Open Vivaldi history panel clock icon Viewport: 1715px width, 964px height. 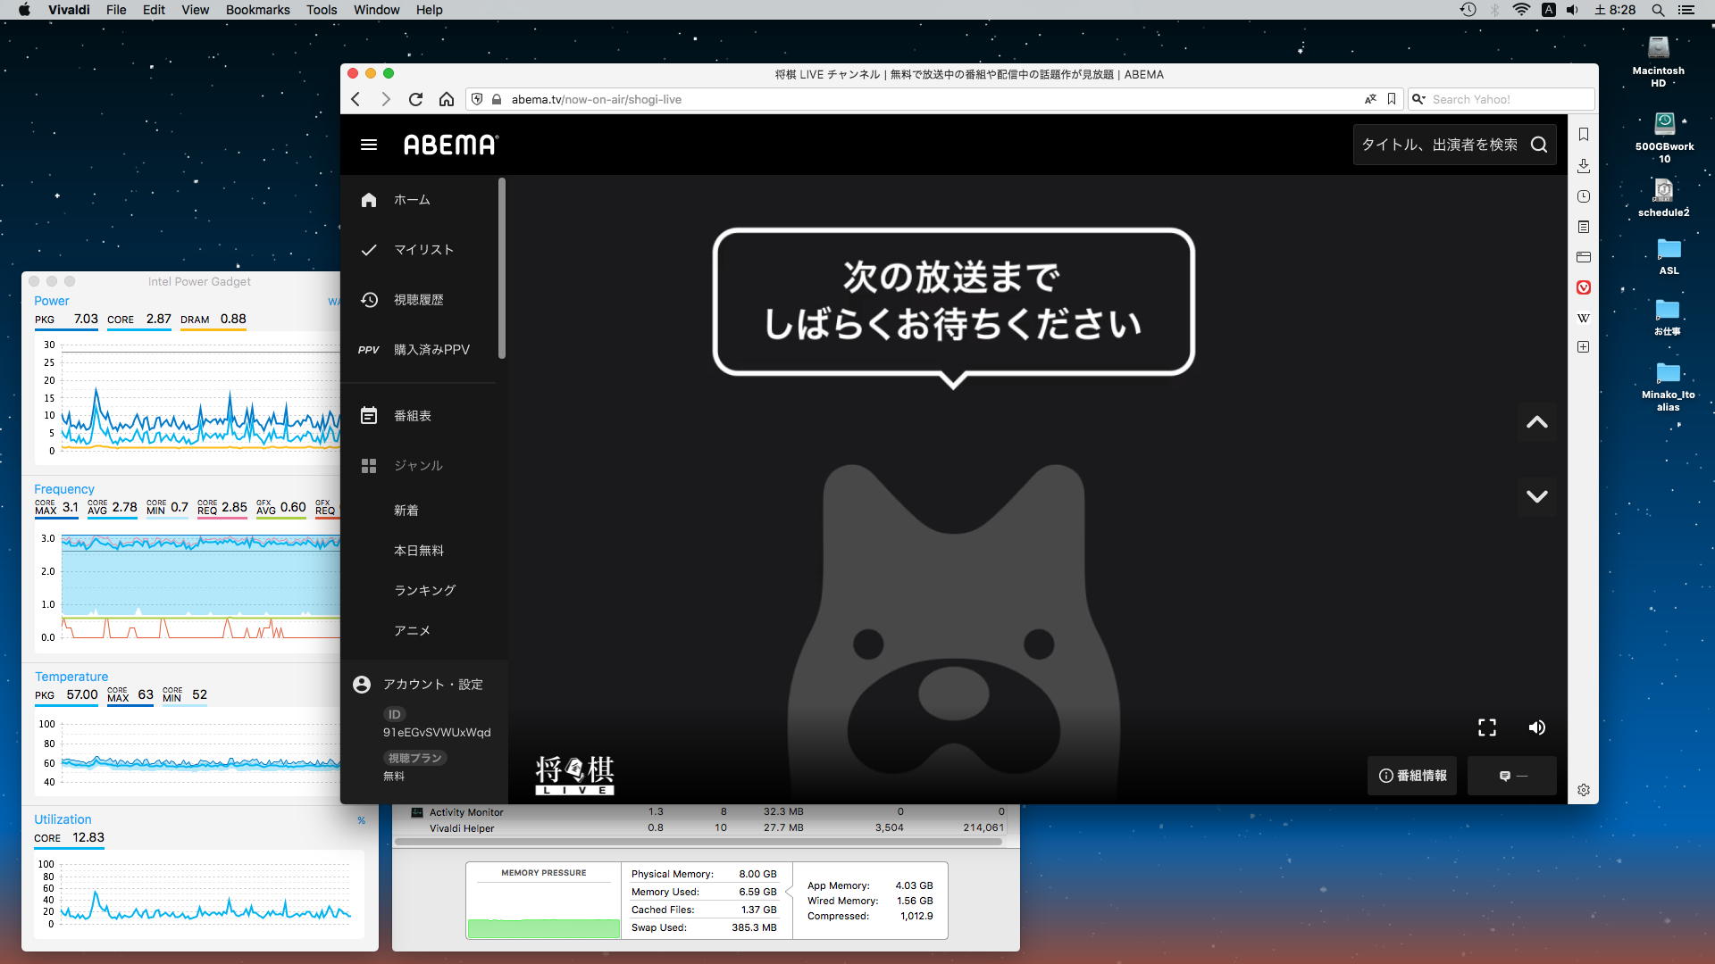[x=1583, y=196]
